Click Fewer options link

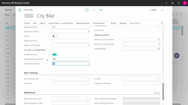tap(135, 23)
